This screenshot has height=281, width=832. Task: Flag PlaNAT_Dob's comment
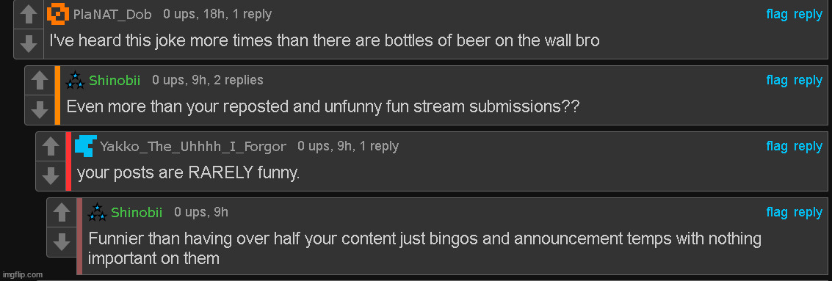point(777,15)
